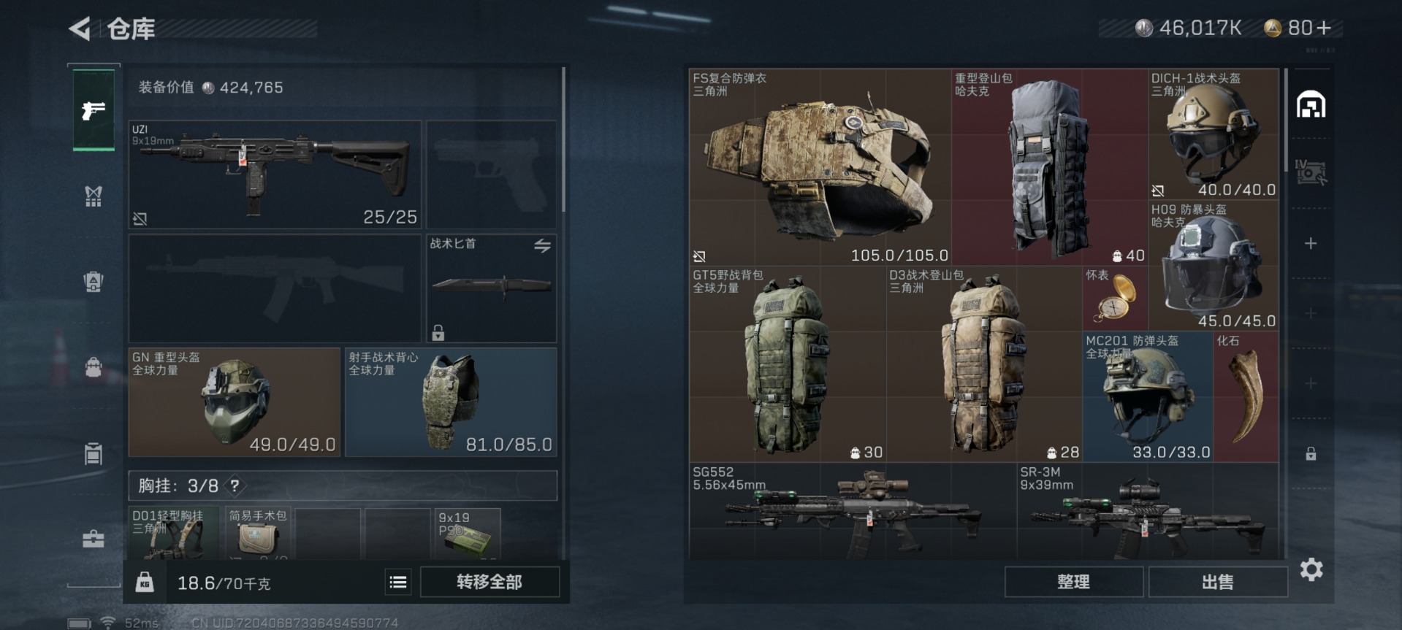Add a new stash container with plus icon
The height and width of the screenshot is (630, 1402).
[x=1311, y=243]
